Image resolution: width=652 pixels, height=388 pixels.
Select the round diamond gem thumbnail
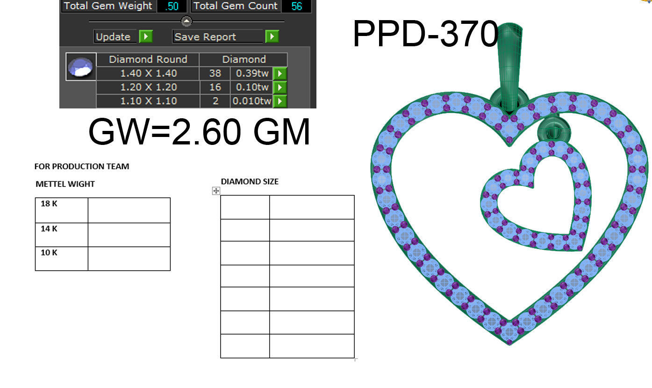pyautogui.click(x=81, y=67)
